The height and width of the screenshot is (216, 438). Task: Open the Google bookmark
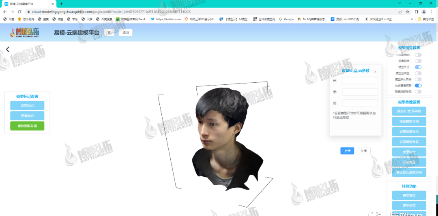pos(286,19)
